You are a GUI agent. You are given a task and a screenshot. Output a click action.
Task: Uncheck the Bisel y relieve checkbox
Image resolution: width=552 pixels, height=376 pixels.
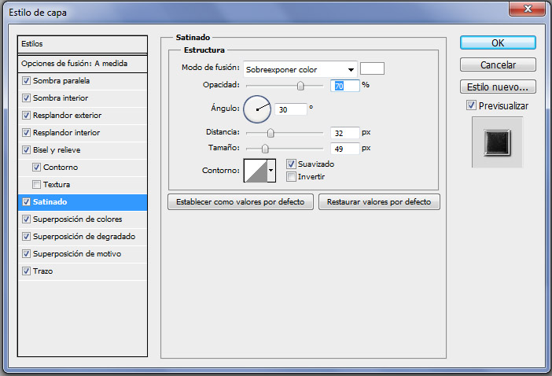pyautogui.click(x=26, y=149)
